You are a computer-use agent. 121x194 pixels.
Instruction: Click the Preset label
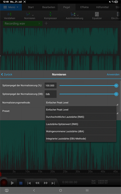6,111
